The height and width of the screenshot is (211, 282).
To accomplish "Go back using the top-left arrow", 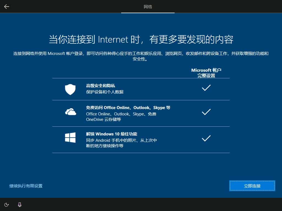I will [x=7, y=7].
